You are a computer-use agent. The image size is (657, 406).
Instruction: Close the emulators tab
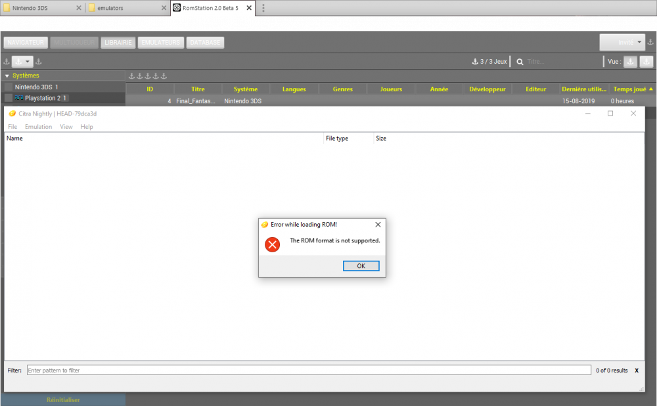(164, 8)
